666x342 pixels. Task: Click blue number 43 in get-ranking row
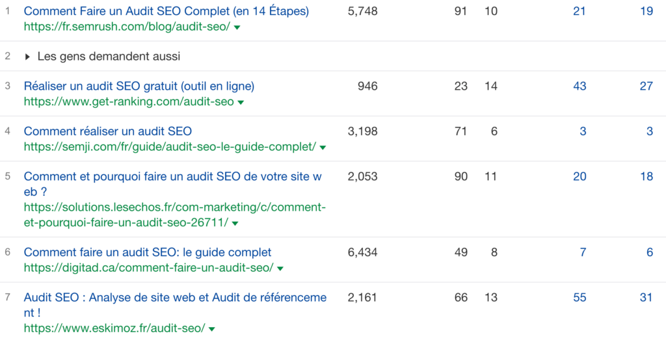[579, 86]
